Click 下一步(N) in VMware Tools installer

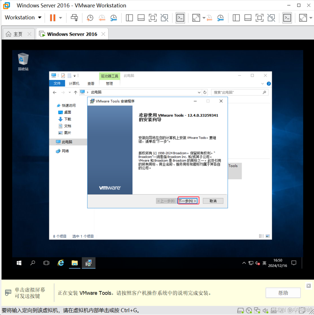(188, 201)
